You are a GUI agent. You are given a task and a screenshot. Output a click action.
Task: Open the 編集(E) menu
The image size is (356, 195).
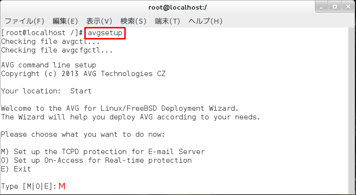65,21
